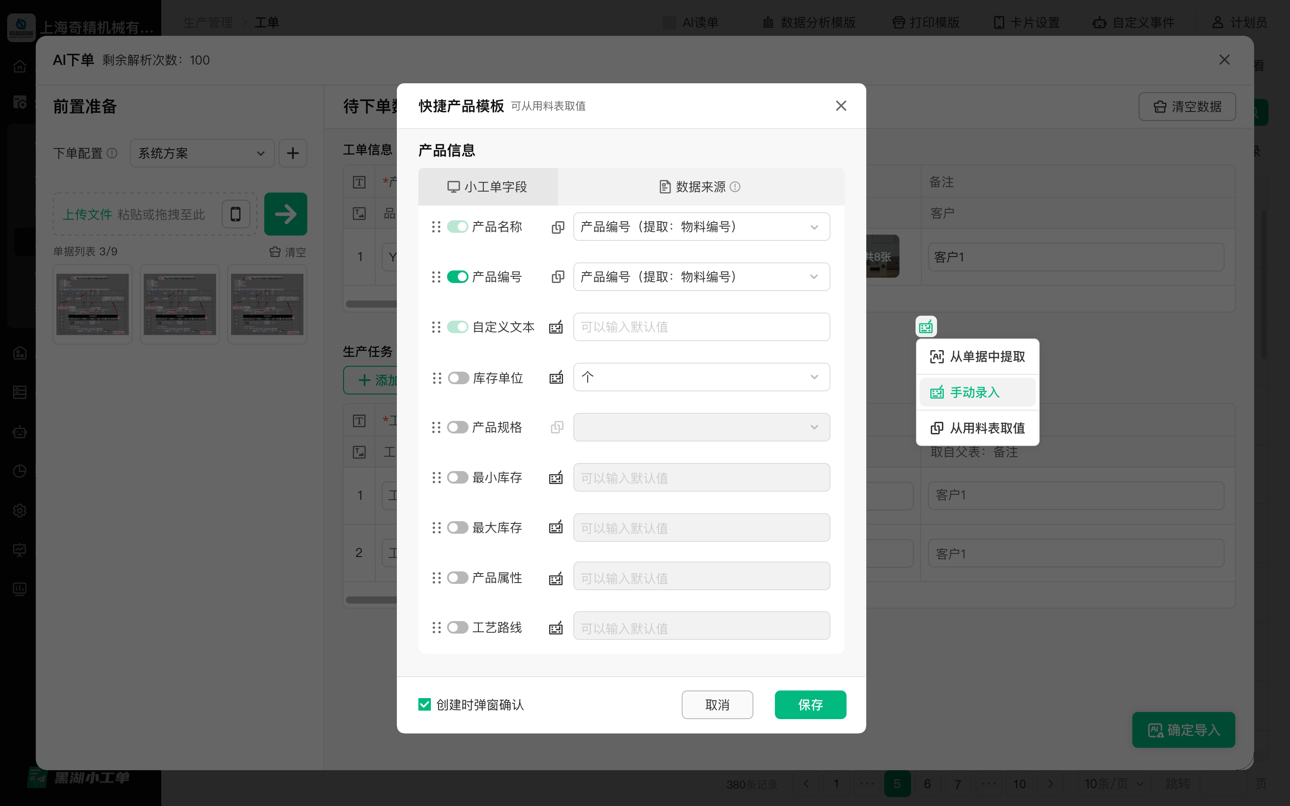Open the first document thumbnail in 单据列表
Image resolution: width=1290 pixels, height=806 pixels.
click(x=92, y=304)
